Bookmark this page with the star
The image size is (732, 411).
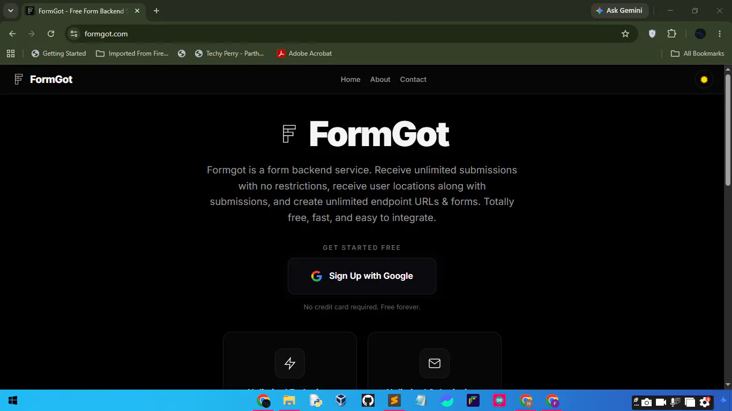click(x=625, y=34)
